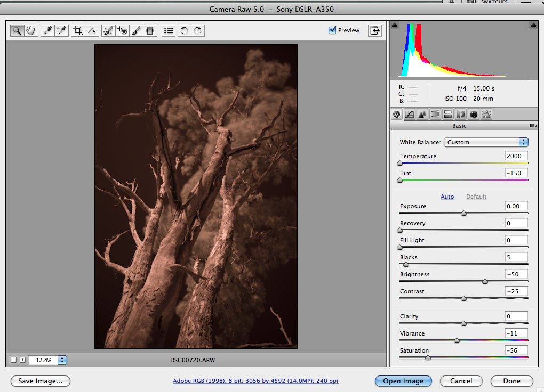Viewport: 544px width, 392px height.
Task: Open the Presets tab
Action: [486, 114]
